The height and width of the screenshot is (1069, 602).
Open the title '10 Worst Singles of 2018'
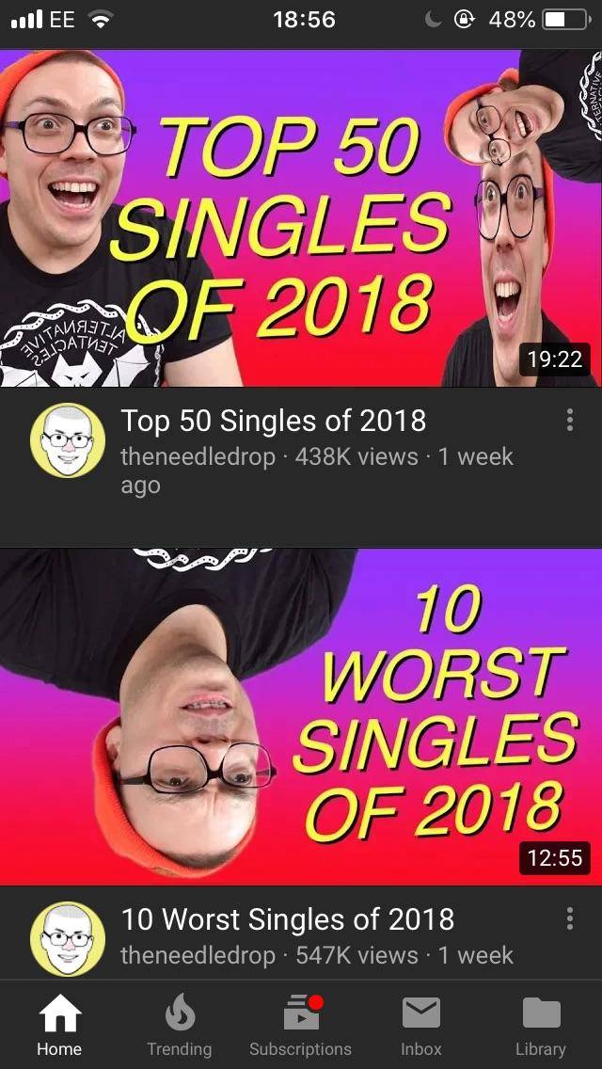click(x=288, y=919)
